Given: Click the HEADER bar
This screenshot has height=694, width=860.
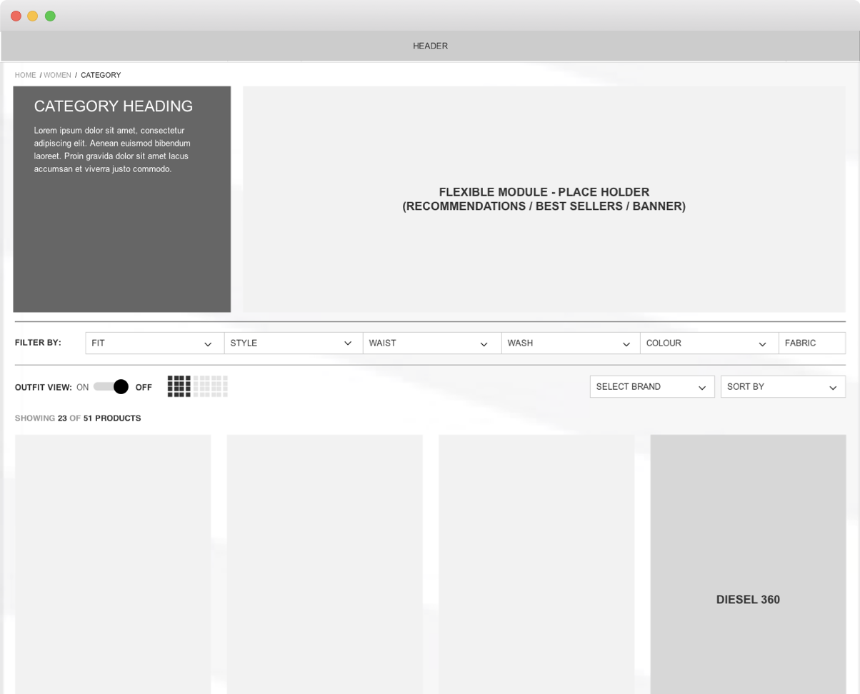Looking at the screenshot, I should click(x=430, y=46).
